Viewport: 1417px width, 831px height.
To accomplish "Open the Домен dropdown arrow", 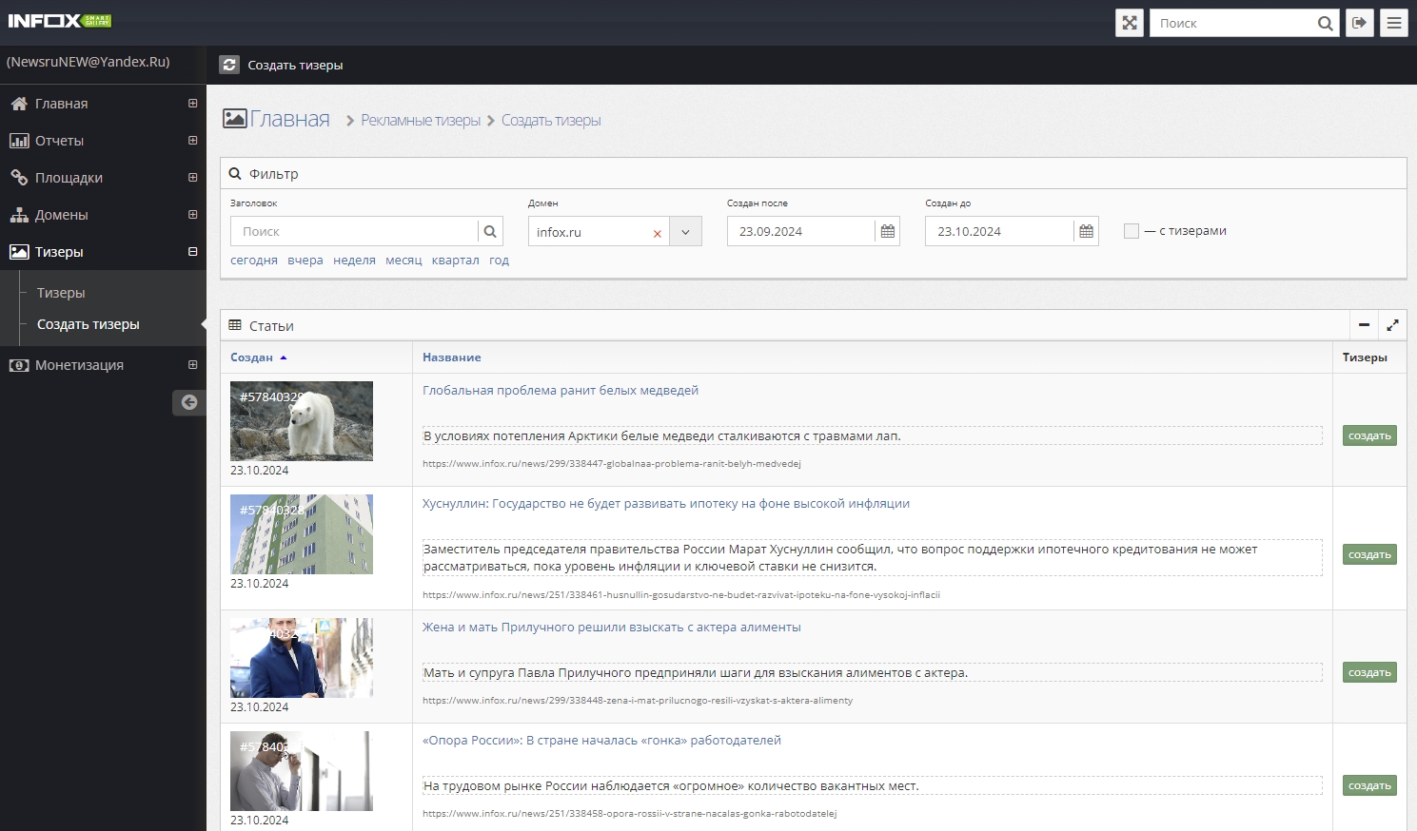I will 685,231.
